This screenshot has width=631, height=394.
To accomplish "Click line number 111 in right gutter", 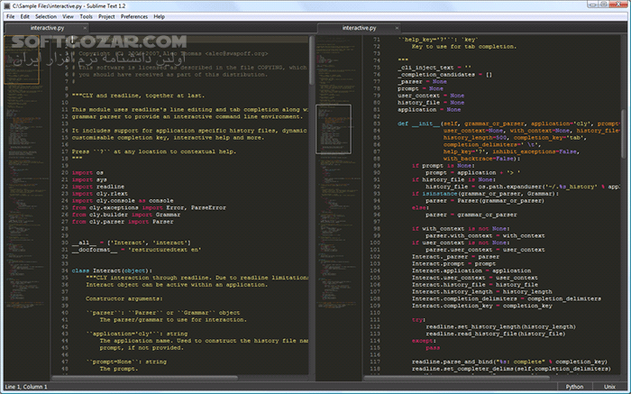I will coord(375,319).
